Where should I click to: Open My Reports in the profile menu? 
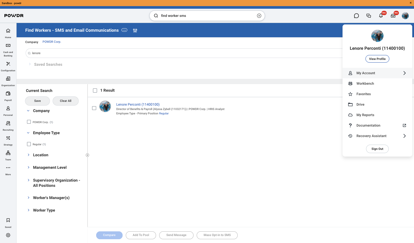tap(377, 115)
